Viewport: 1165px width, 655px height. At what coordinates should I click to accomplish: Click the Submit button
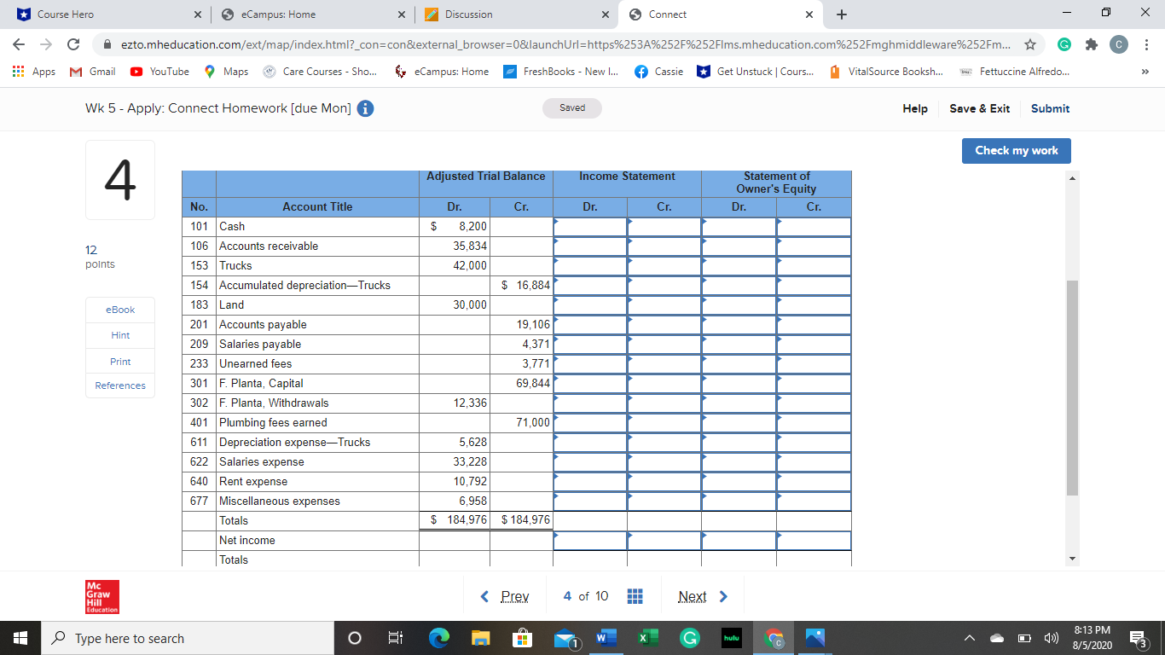[x=1050, y=108]
